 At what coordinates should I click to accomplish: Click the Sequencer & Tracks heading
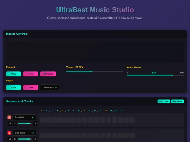(x=20, y=101)
